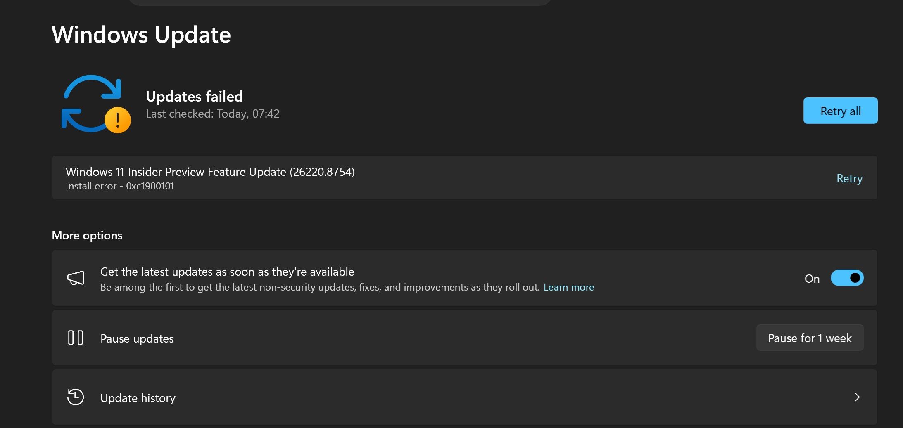Screen dimensions: 903x428
Task: Click the Updates failed status text
Action: (x=194, y=97)
